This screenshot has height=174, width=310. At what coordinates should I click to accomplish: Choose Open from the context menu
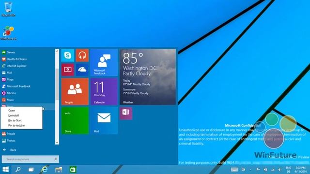(21, 111)
